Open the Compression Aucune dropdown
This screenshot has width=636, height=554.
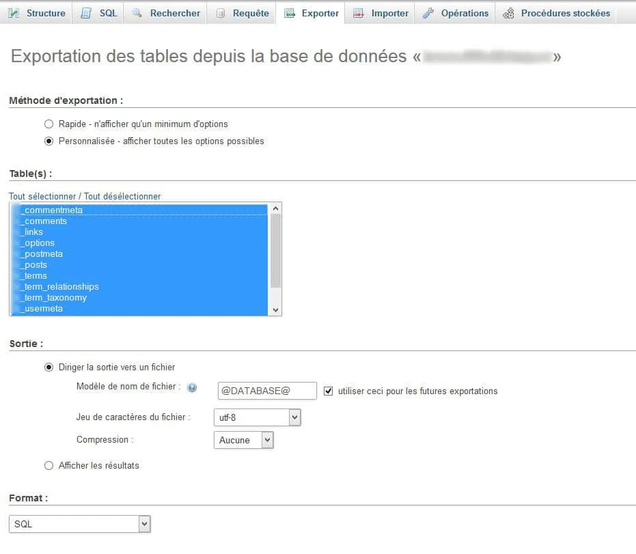point(244,440)
